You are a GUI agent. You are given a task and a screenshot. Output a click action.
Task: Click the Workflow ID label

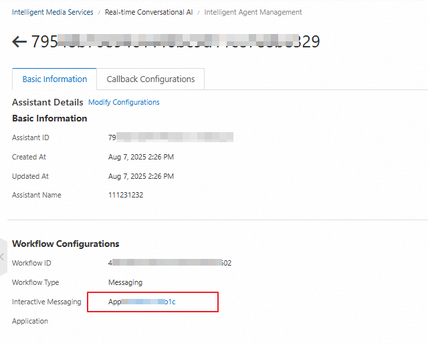(x=31, y=263)
